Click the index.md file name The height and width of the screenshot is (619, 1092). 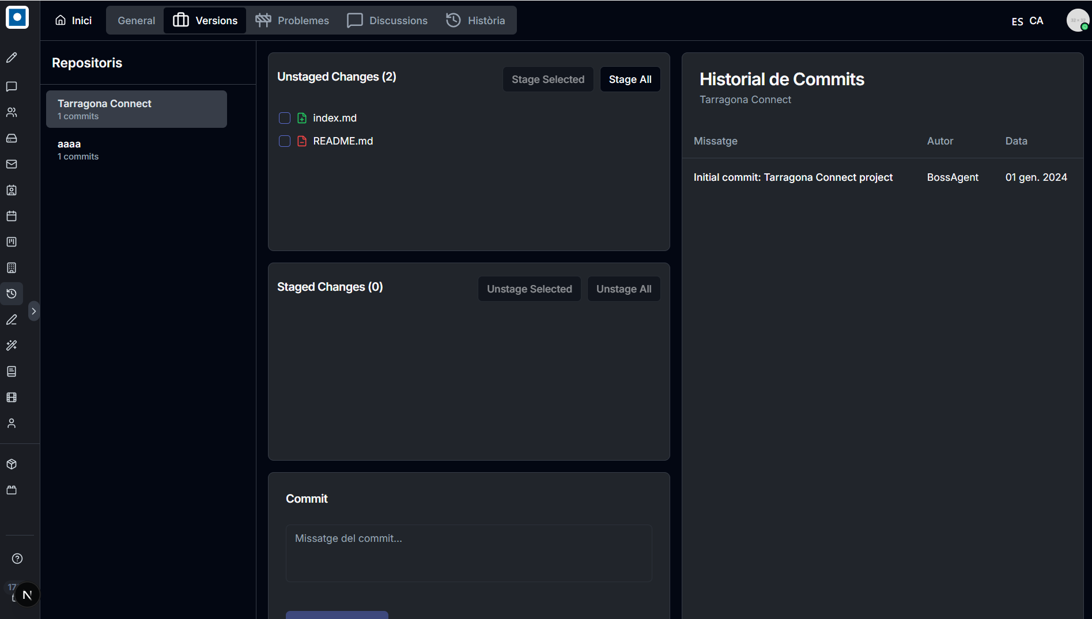click(335, 118)
